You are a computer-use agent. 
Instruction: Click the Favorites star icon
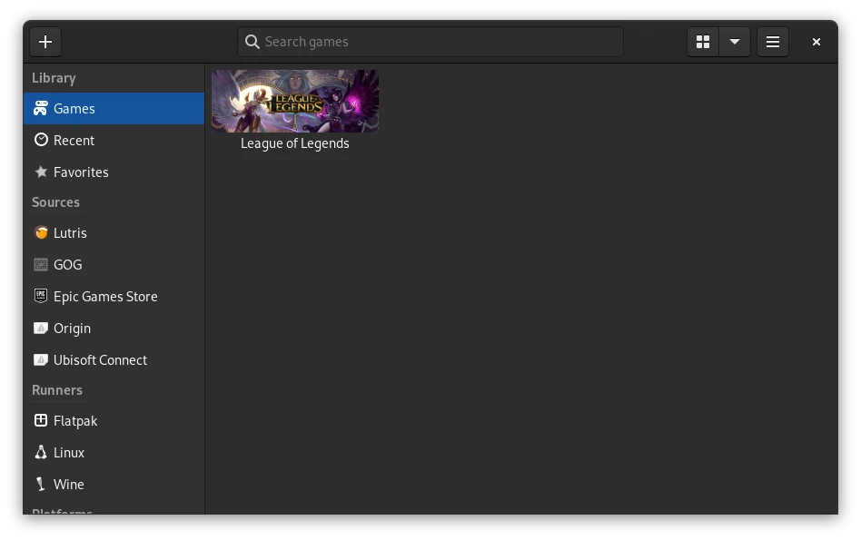[41, 172]
